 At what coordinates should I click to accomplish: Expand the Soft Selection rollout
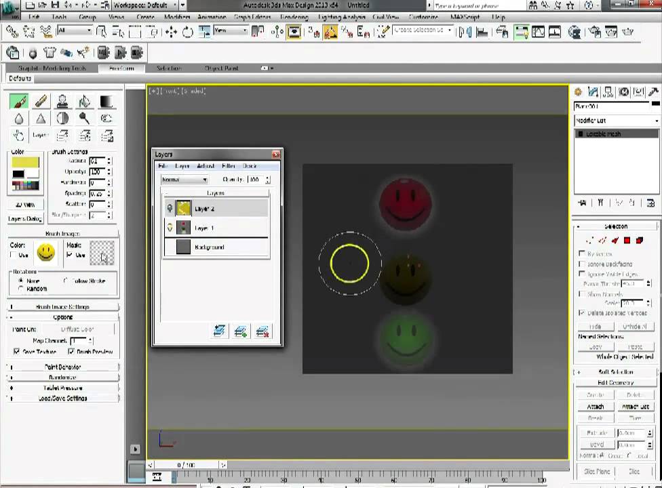click(x=616, y=372)
